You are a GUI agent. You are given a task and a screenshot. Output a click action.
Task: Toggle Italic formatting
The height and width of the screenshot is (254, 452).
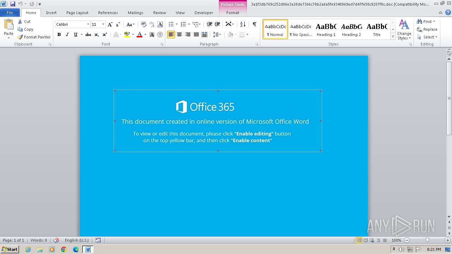tap(67, 35)
